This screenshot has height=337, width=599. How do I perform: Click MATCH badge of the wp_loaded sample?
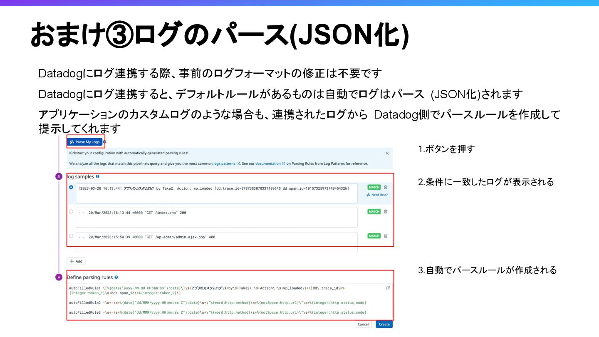point(374,187)
